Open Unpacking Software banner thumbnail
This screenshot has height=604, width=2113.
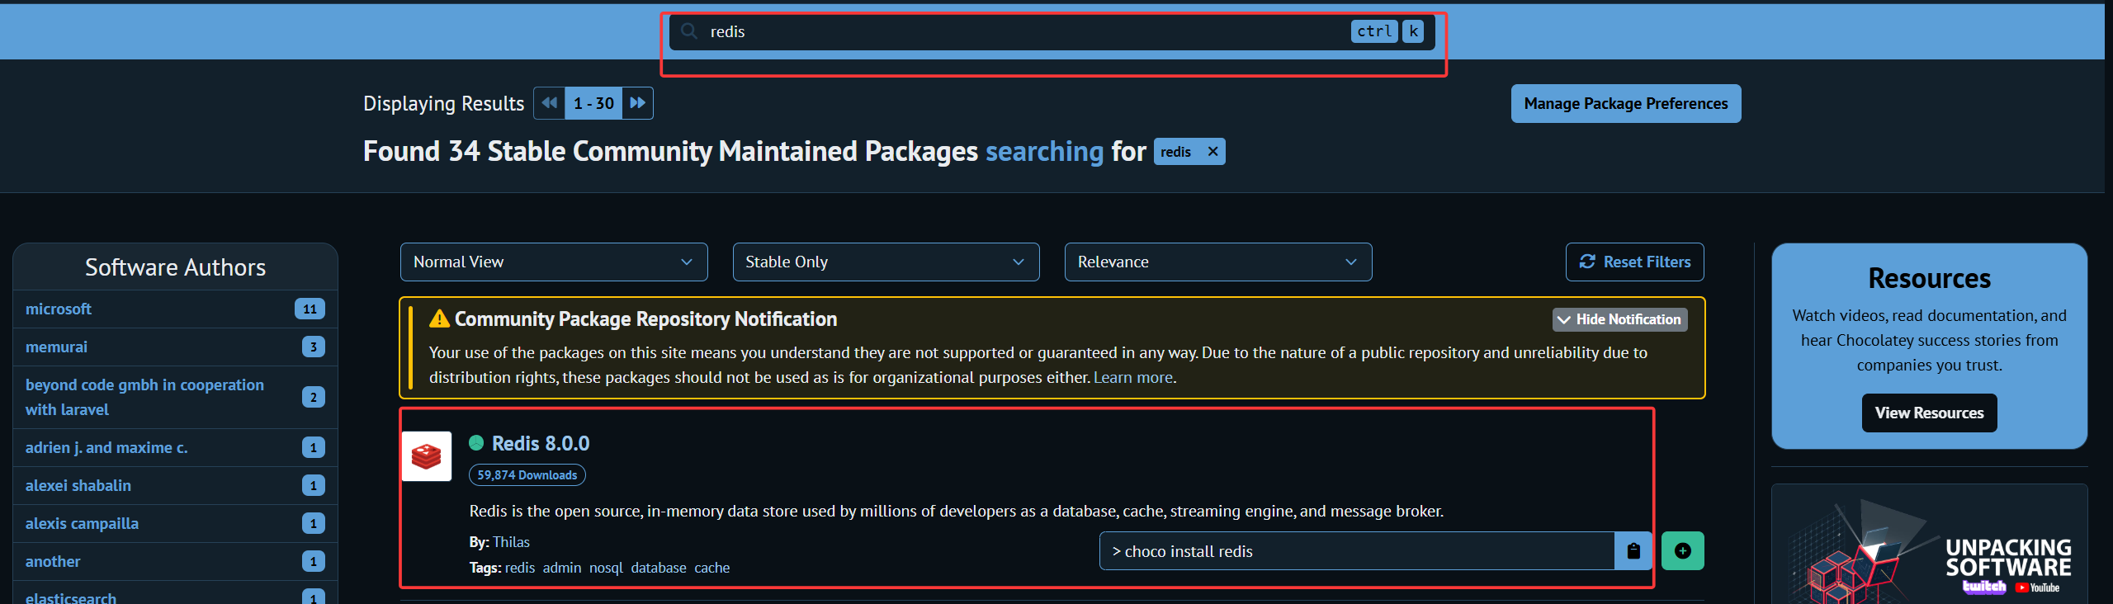(1930, 545)
